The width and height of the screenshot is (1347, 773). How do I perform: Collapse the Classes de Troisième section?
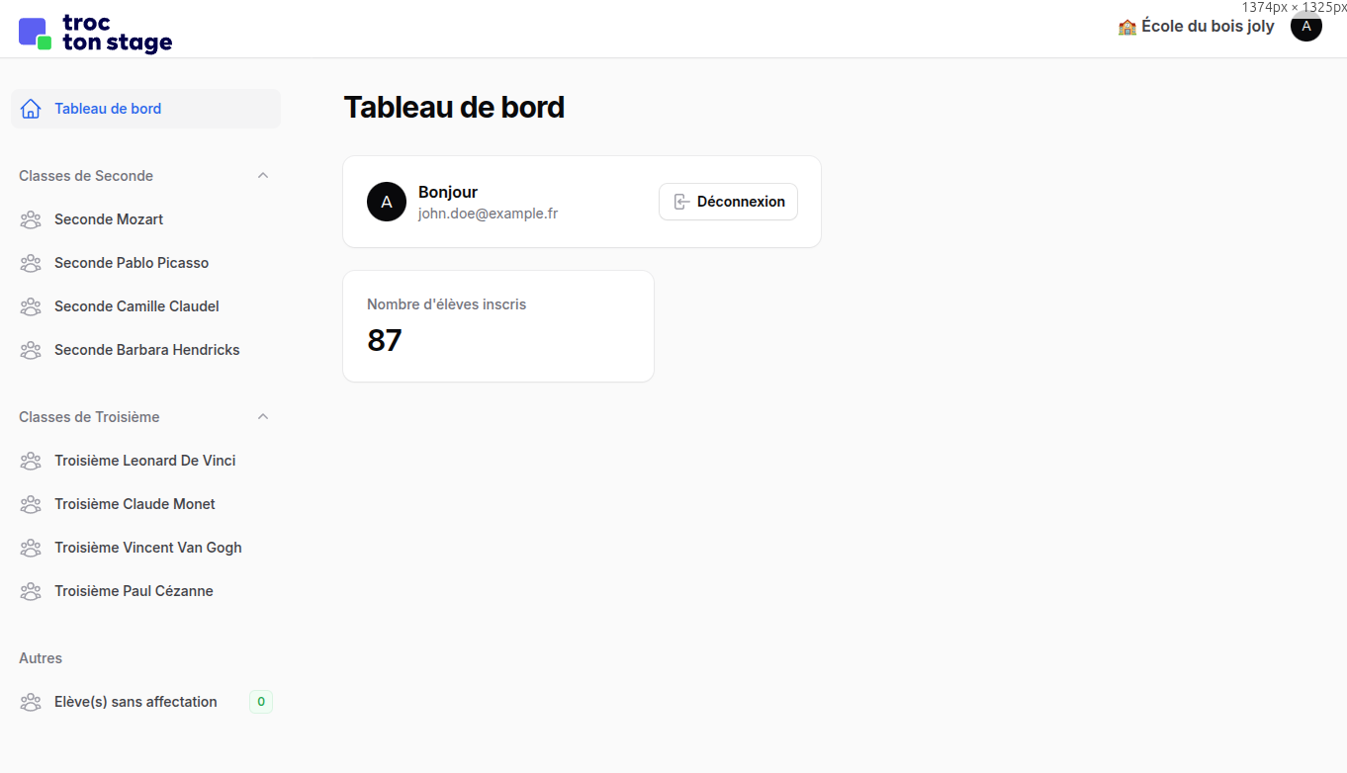(263, 417)
